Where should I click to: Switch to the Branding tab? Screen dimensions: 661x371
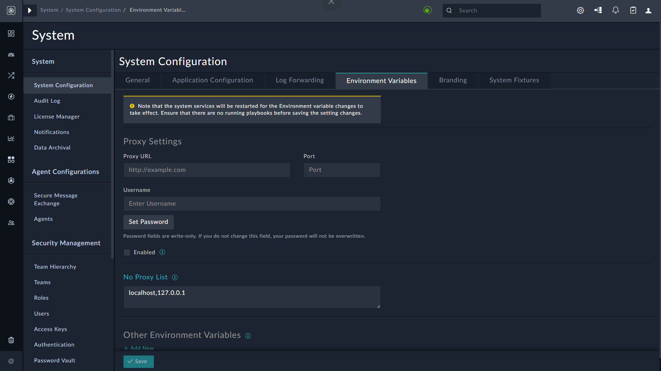coord(453,80)
